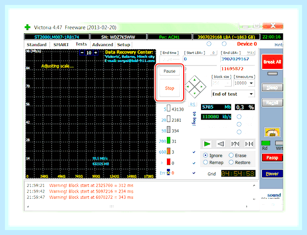Switch to the SMART tab
Viewport: 307px width, 235px height.
pyautogui.click(x=61, y=45)
